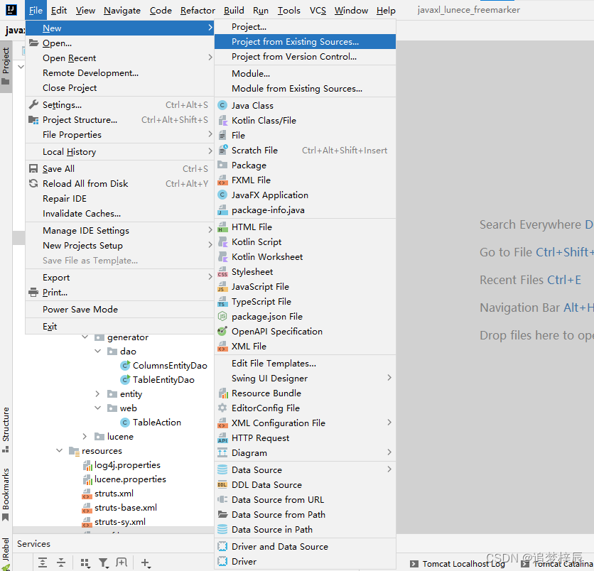Click the Settings wrench icon
Viewport: 594px width, 571px height.
(x=33, y=104)
